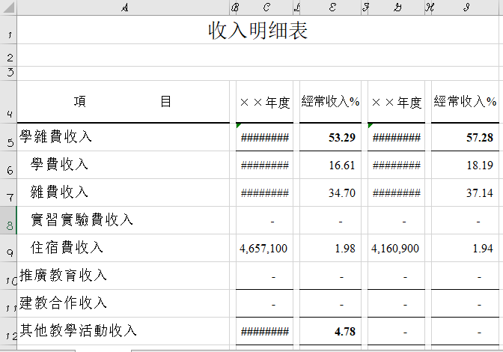503x352 pixels.
Task: Click the cell showing 4,160,900
Action: 396,248
